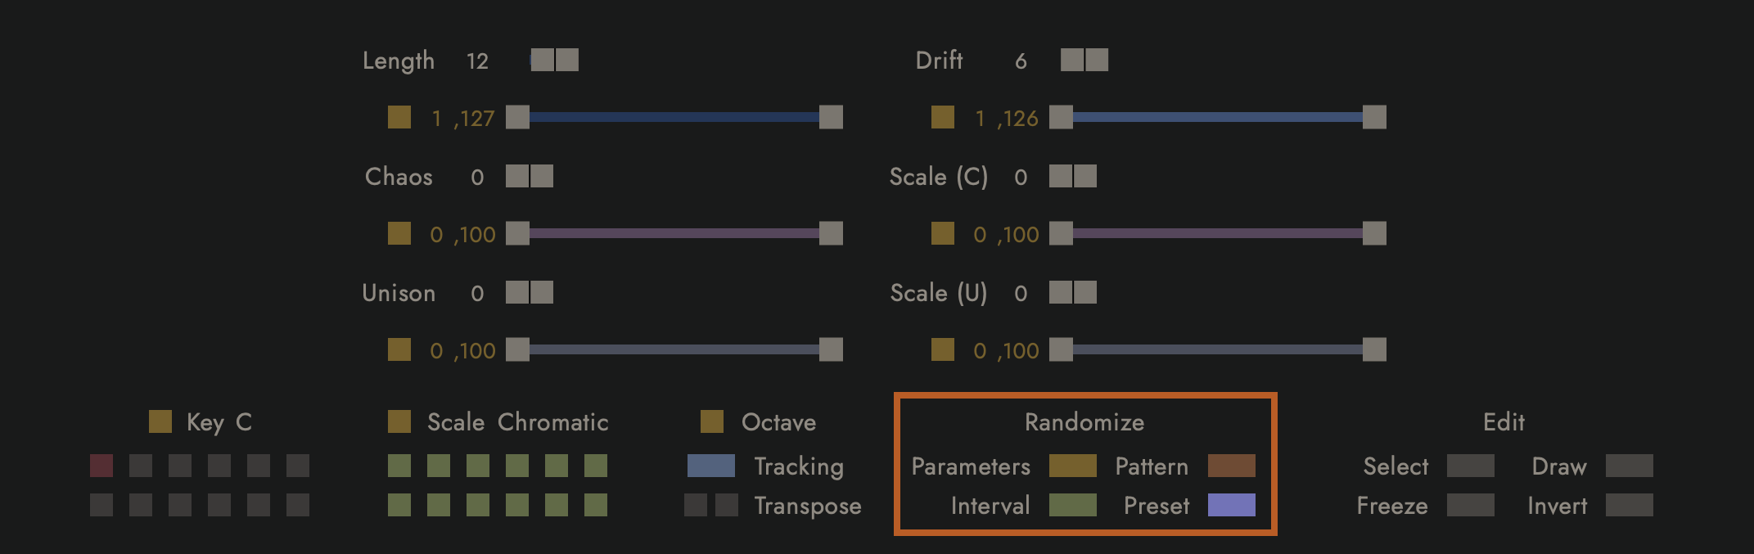This screenshot has width=1754, height=554.
Task: Click the yellow Key C indicator swatch
Action: click(160, 421)
